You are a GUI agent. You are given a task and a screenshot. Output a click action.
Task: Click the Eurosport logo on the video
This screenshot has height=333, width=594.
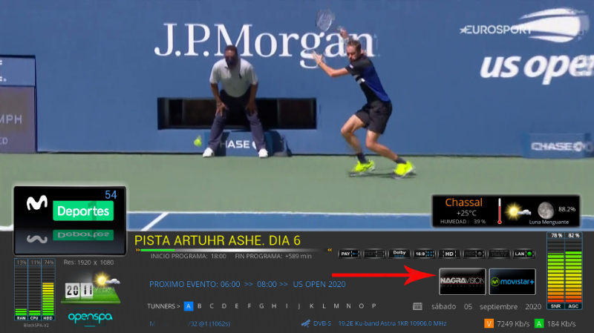click(495, 29)
